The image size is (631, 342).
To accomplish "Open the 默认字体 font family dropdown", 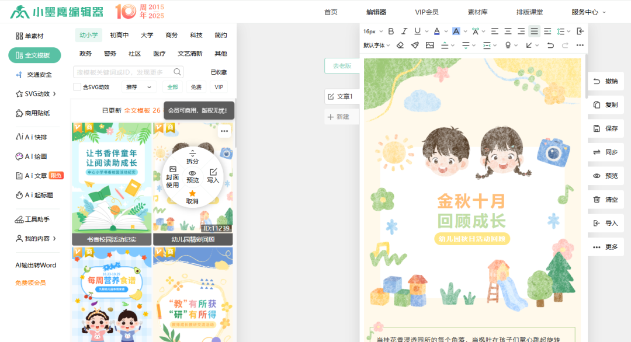I will point(374,45).
